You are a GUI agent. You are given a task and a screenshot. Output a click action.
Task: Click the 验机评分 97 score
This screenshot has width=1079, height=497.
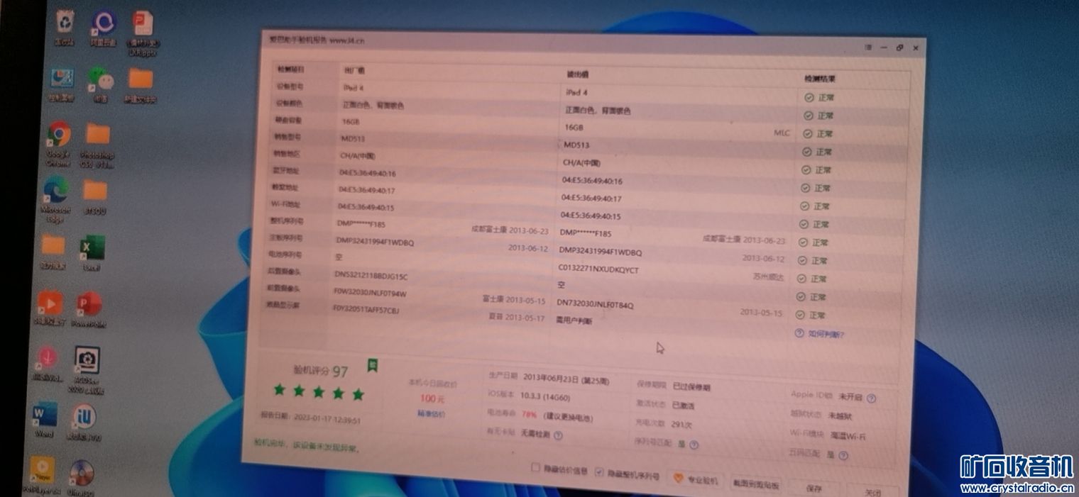[x=321, y=371]
